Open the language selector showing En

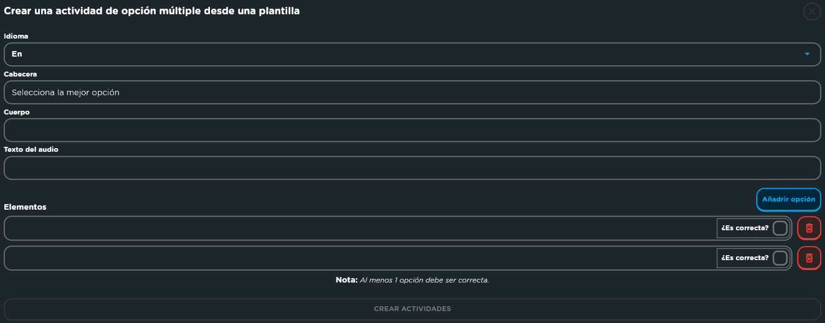[x=412, y=54]
